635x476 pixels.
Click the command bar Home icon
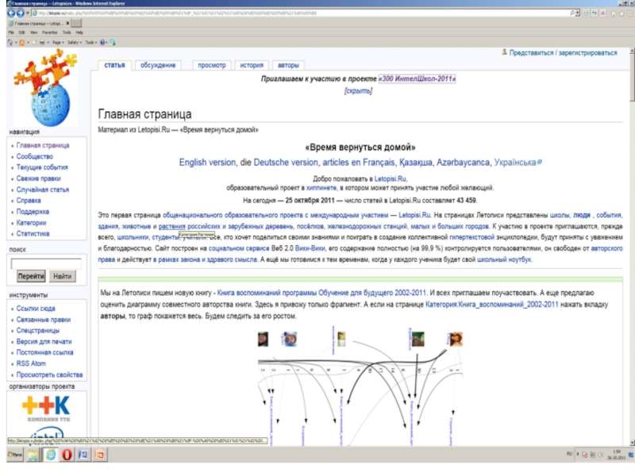click(x=10, y=42)
